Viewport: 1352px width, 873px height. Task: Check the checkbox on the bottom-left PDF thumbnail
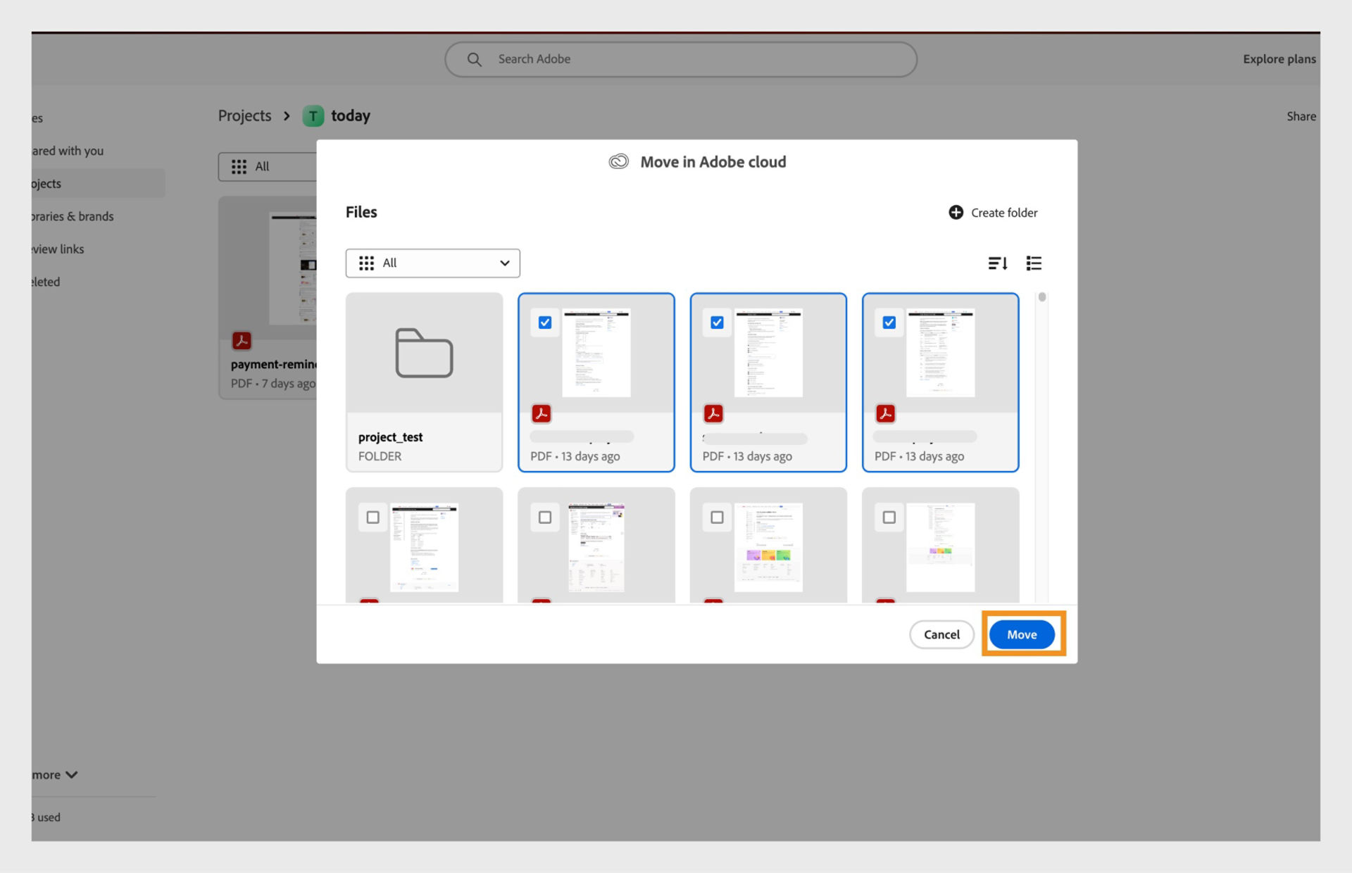373,517
